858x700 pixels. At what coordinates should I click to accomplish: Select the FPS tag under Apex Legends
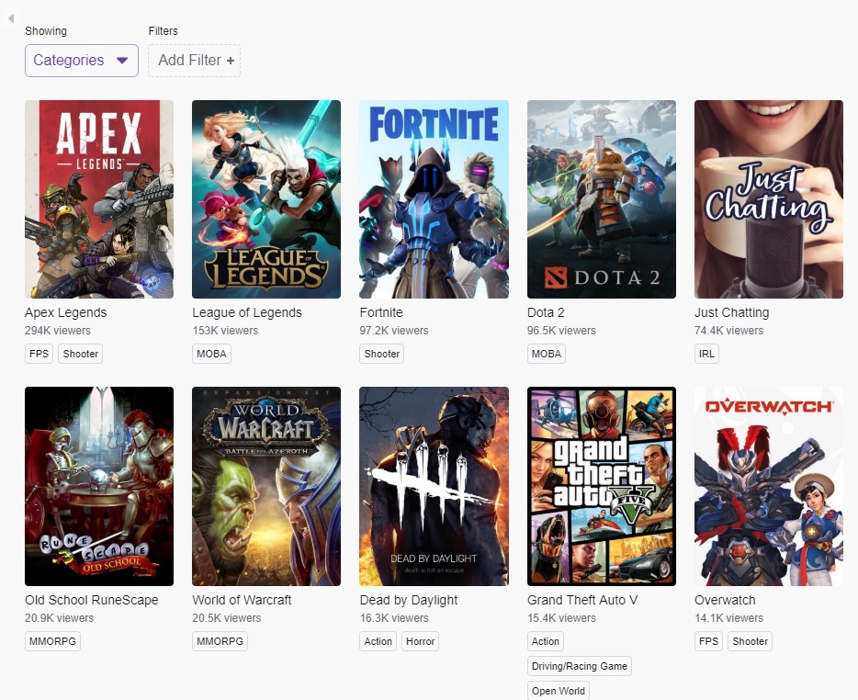click(x=39, y=354)
